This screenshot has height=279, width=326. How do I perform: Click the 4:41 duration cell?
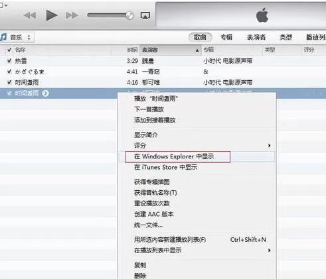point(132,72)
